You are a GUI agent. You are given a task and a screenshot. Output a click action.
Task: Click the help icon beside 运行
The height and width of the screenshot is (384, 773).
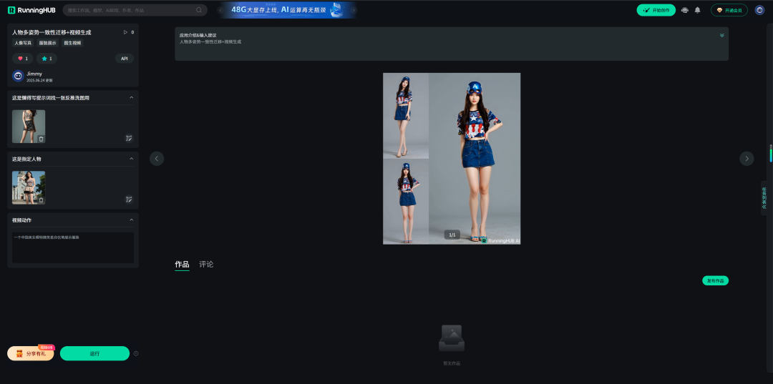tap(136, 353)
